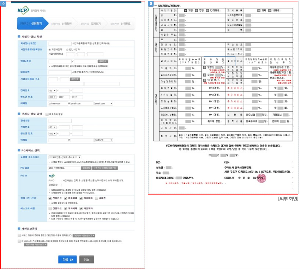Tick the 비과세 box in the contract form
This screenshot has width=300, height=269.
(270, 10)
